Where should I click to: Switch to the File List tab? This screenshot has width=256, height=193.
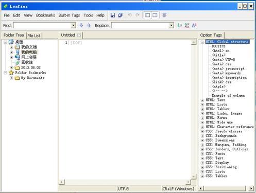tap(34, 36)
